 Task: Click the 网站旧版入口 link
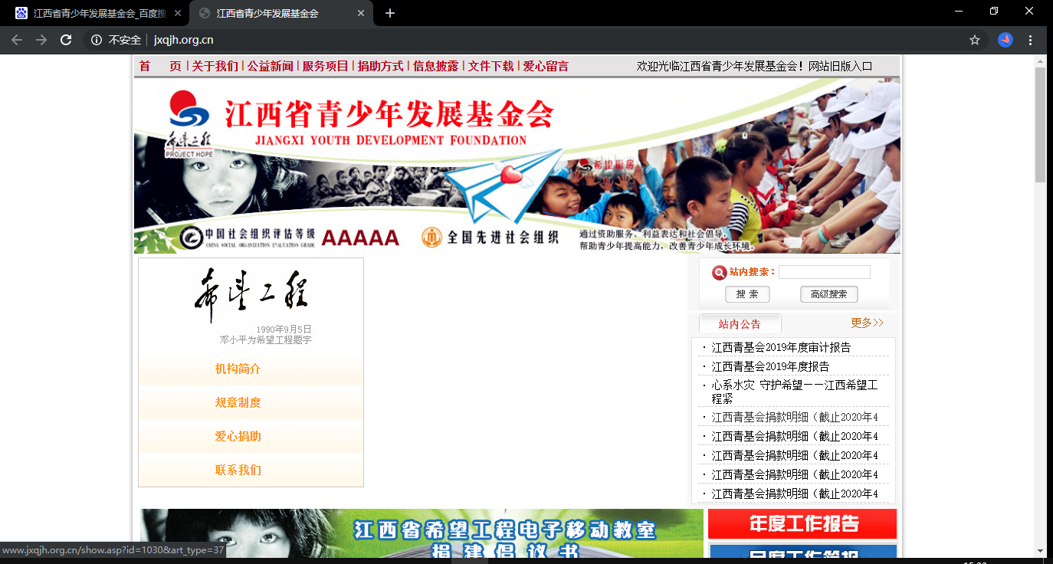click(840, 67)
